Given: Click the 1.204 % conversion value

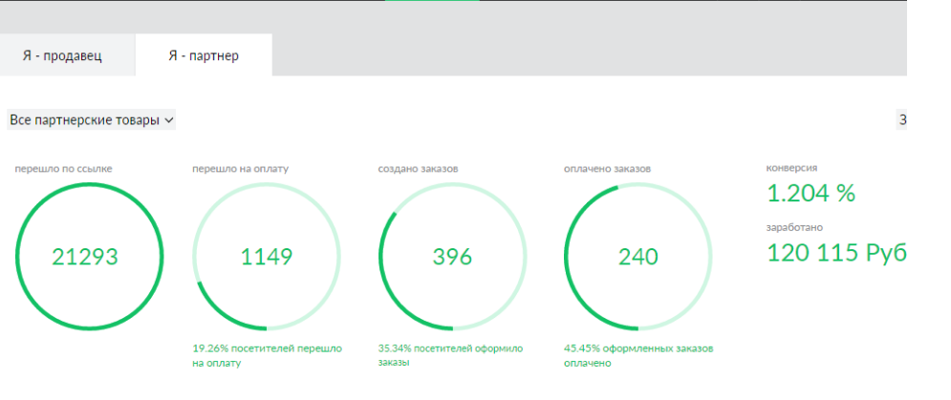Looking at the screenshot, I should point(811,194).
